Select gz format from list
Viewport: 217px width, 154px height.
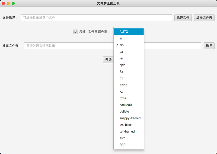(x=129, y=78)
